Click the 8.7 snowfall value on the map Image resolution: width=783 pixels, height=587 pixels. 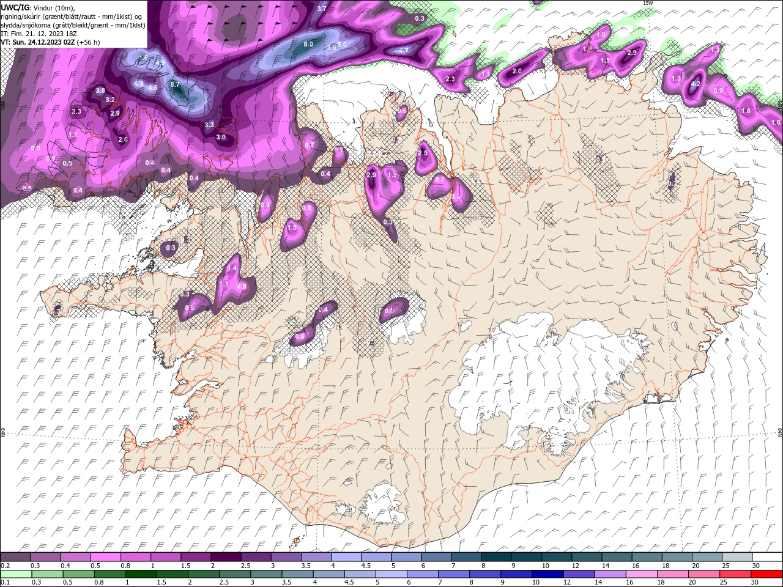(x=175, y=84)
